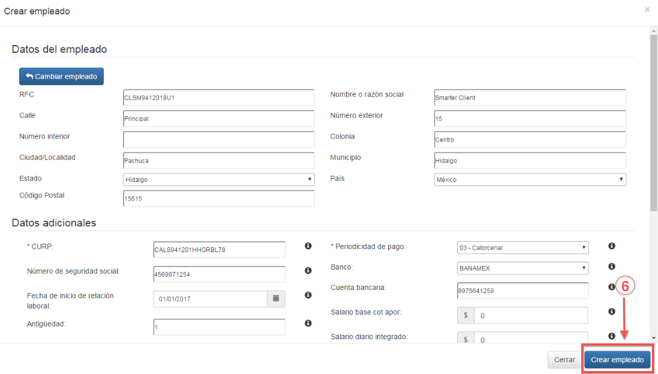Click the Crear empleado button
658x374 pixels.
click(x=617, y=360)
